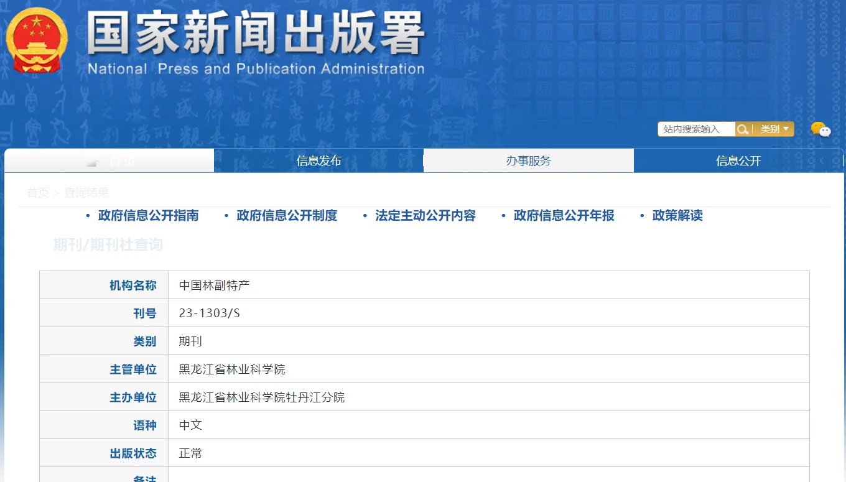Viewport: 846px width, 482px height.
Task: Click the 期刊/期刊社查询 heading
Action: [107, 244]
